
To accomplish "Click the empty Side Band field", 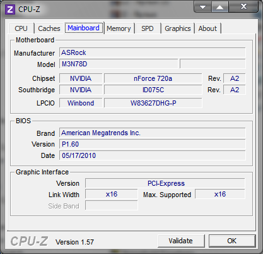I will [x=112, y=205].
